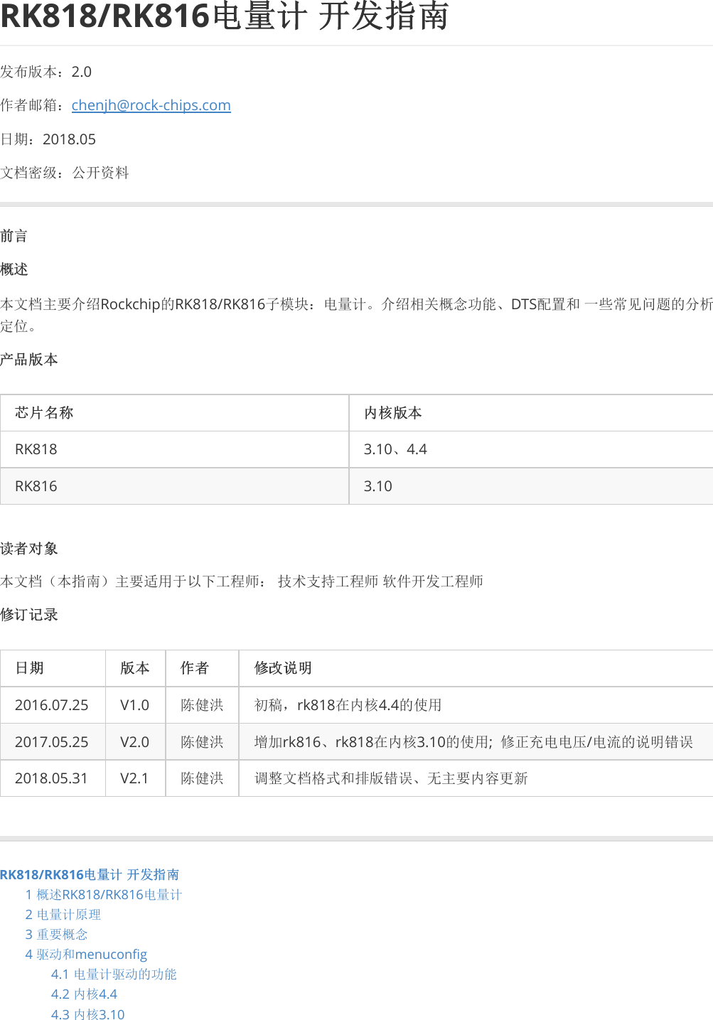Go to section 4.1 电量计驱动的功能
Image resolution: width=713 pixels, height=1020 pixels.
(114, 974)
